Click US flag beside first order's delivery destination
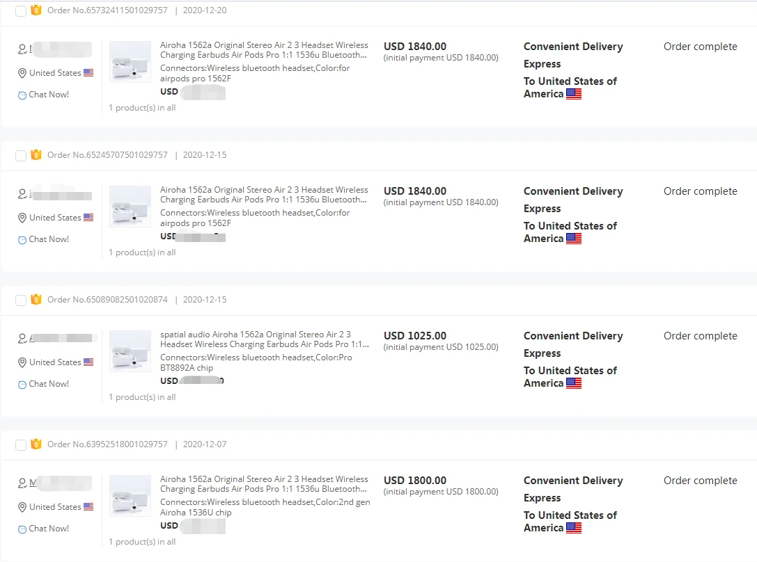 coord(574,94)
